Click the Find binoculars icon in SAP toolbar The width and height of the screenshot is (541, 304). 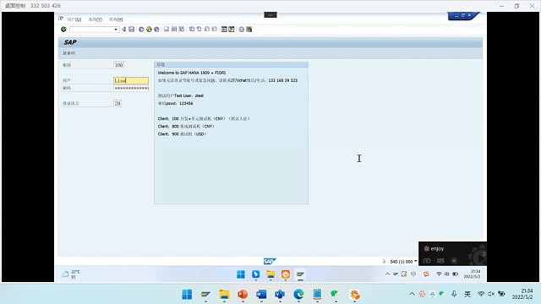click(x=174, y=30)
